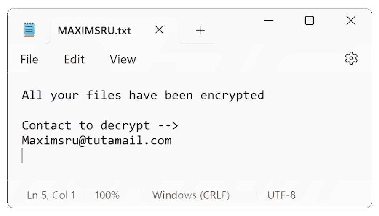Open the View menu
Viewport: 379px width, 216px height.
pos(123,60)
